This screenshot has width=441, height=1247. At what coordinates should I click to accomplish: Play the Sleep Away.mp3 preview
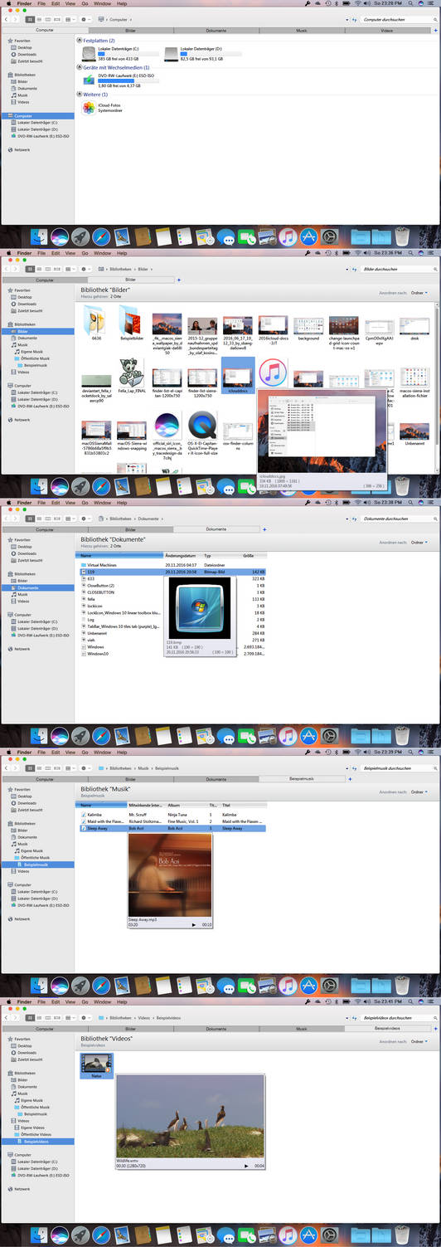pos(194,924)
